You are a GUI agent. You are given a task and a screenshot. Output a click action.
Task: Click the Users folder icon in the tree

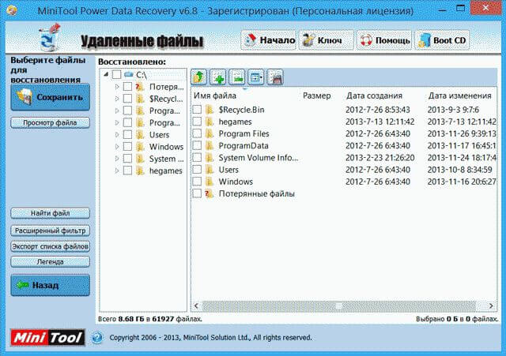click(140, 135)
